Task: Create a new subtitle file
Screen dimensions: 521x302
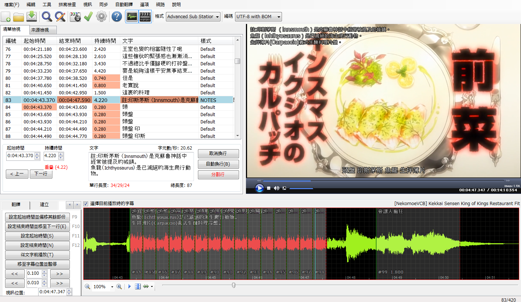Action: pyautogui.click(x=6, y=17)
